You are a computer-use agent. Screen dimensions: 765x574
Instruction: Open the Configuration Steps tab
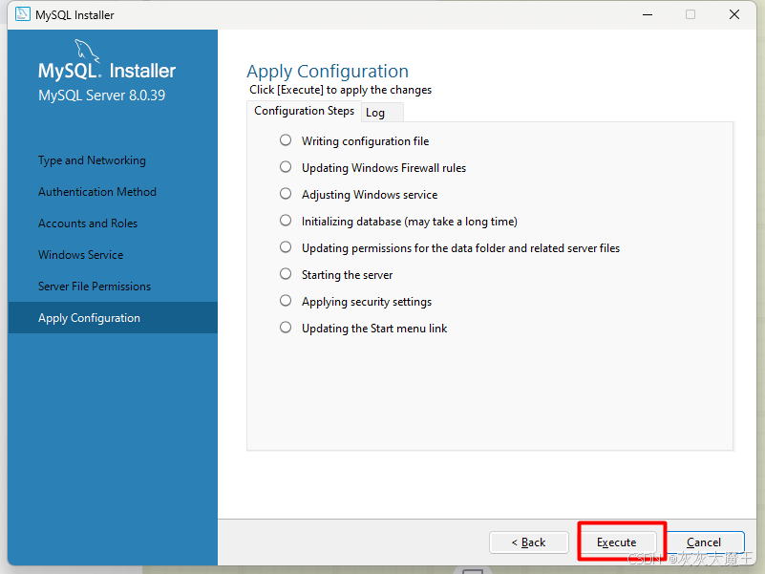pyautogui.click(x=304, y=112)
